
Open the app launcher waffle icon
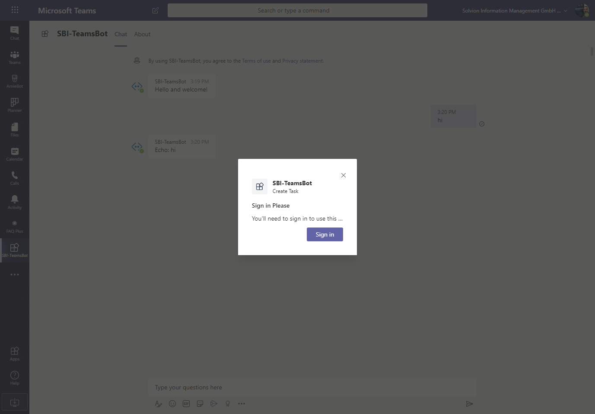click(15, 10)
